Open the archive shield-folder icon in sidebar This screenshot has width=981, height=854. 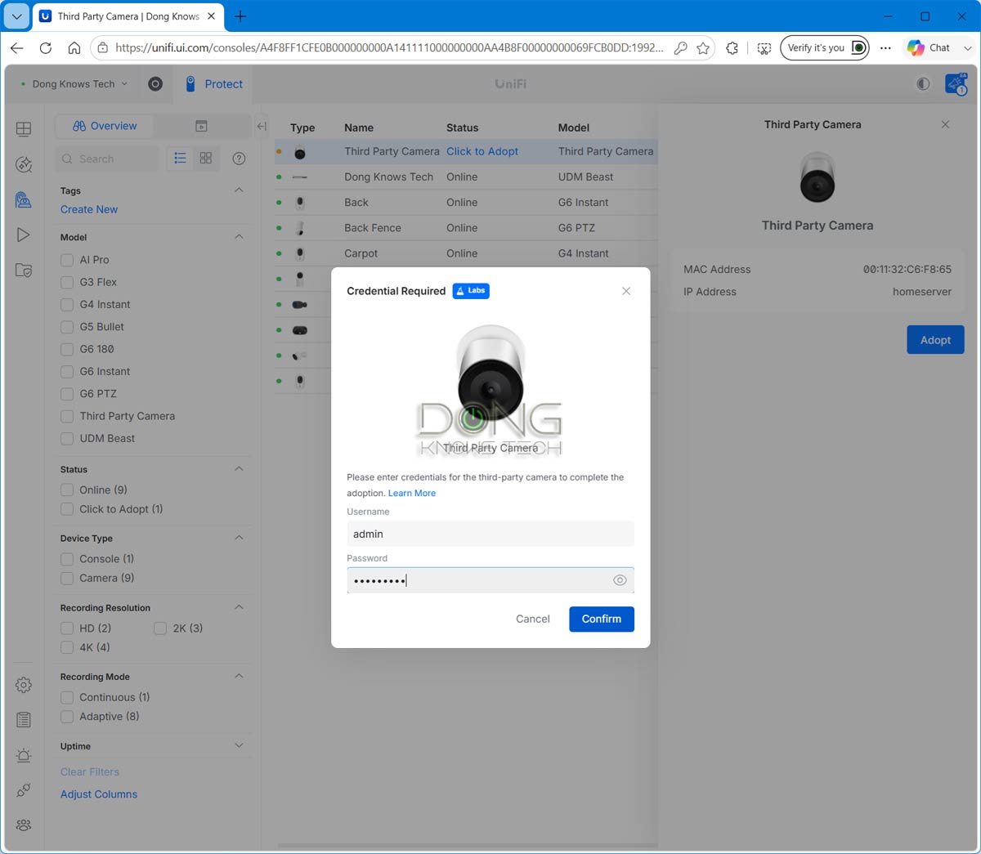pyautogui.click(x=24, y=271)
